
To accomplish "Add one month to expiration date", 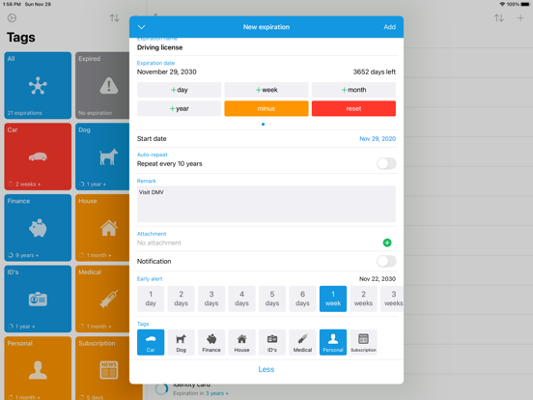I will point(353,90).
